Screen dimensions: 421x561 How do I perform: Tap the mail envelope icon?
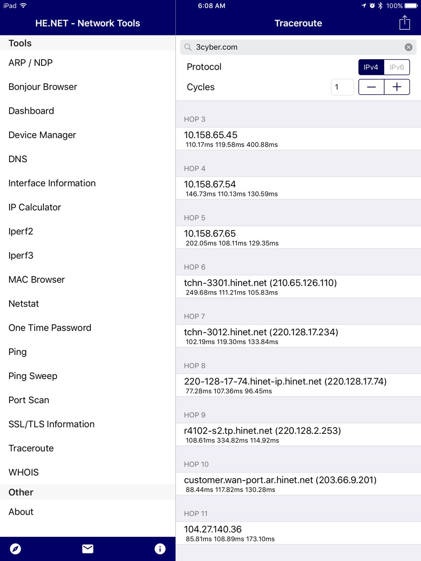88,549
